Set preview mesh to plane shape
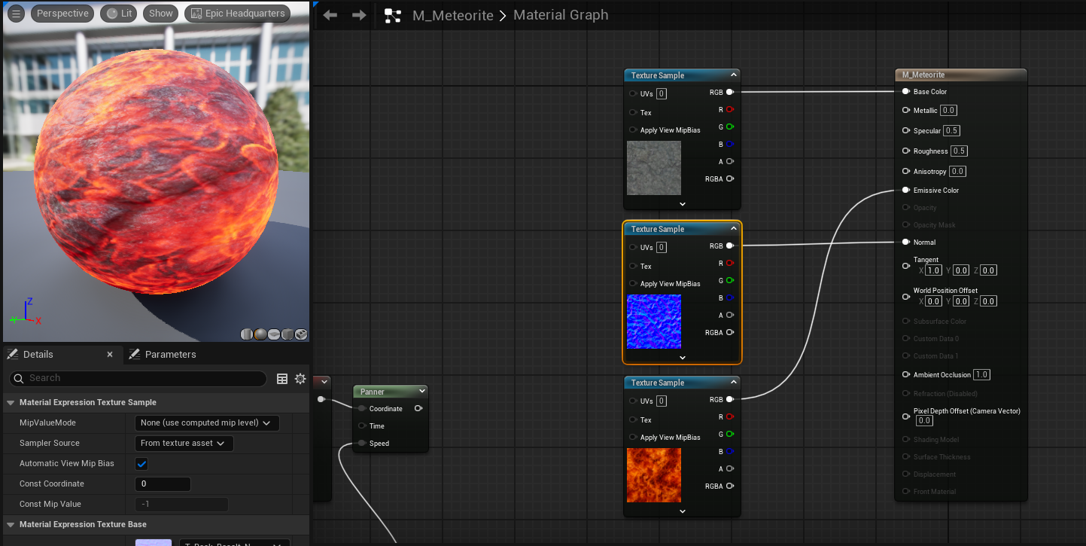The width and height of the screenshot is (1086, 546). tap(274, 334)
